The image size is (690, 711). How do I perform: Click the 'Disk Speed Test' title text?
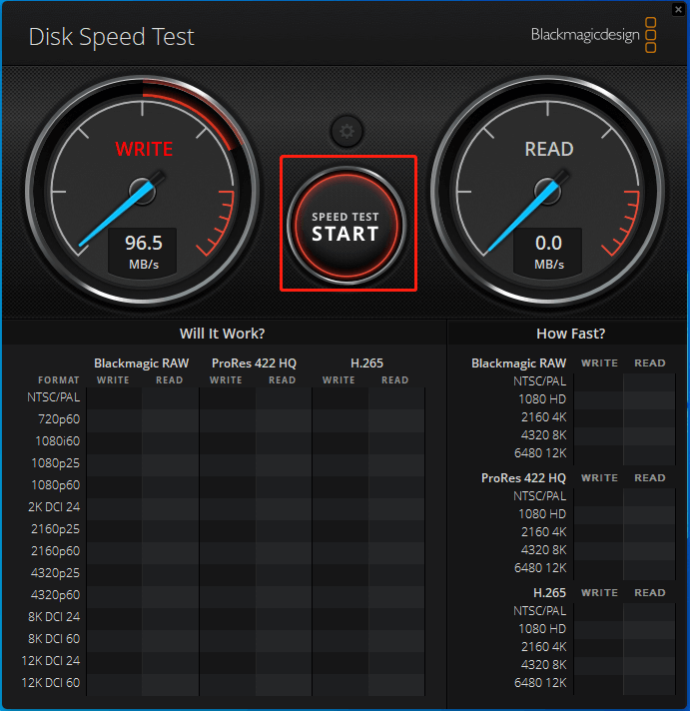111,37
